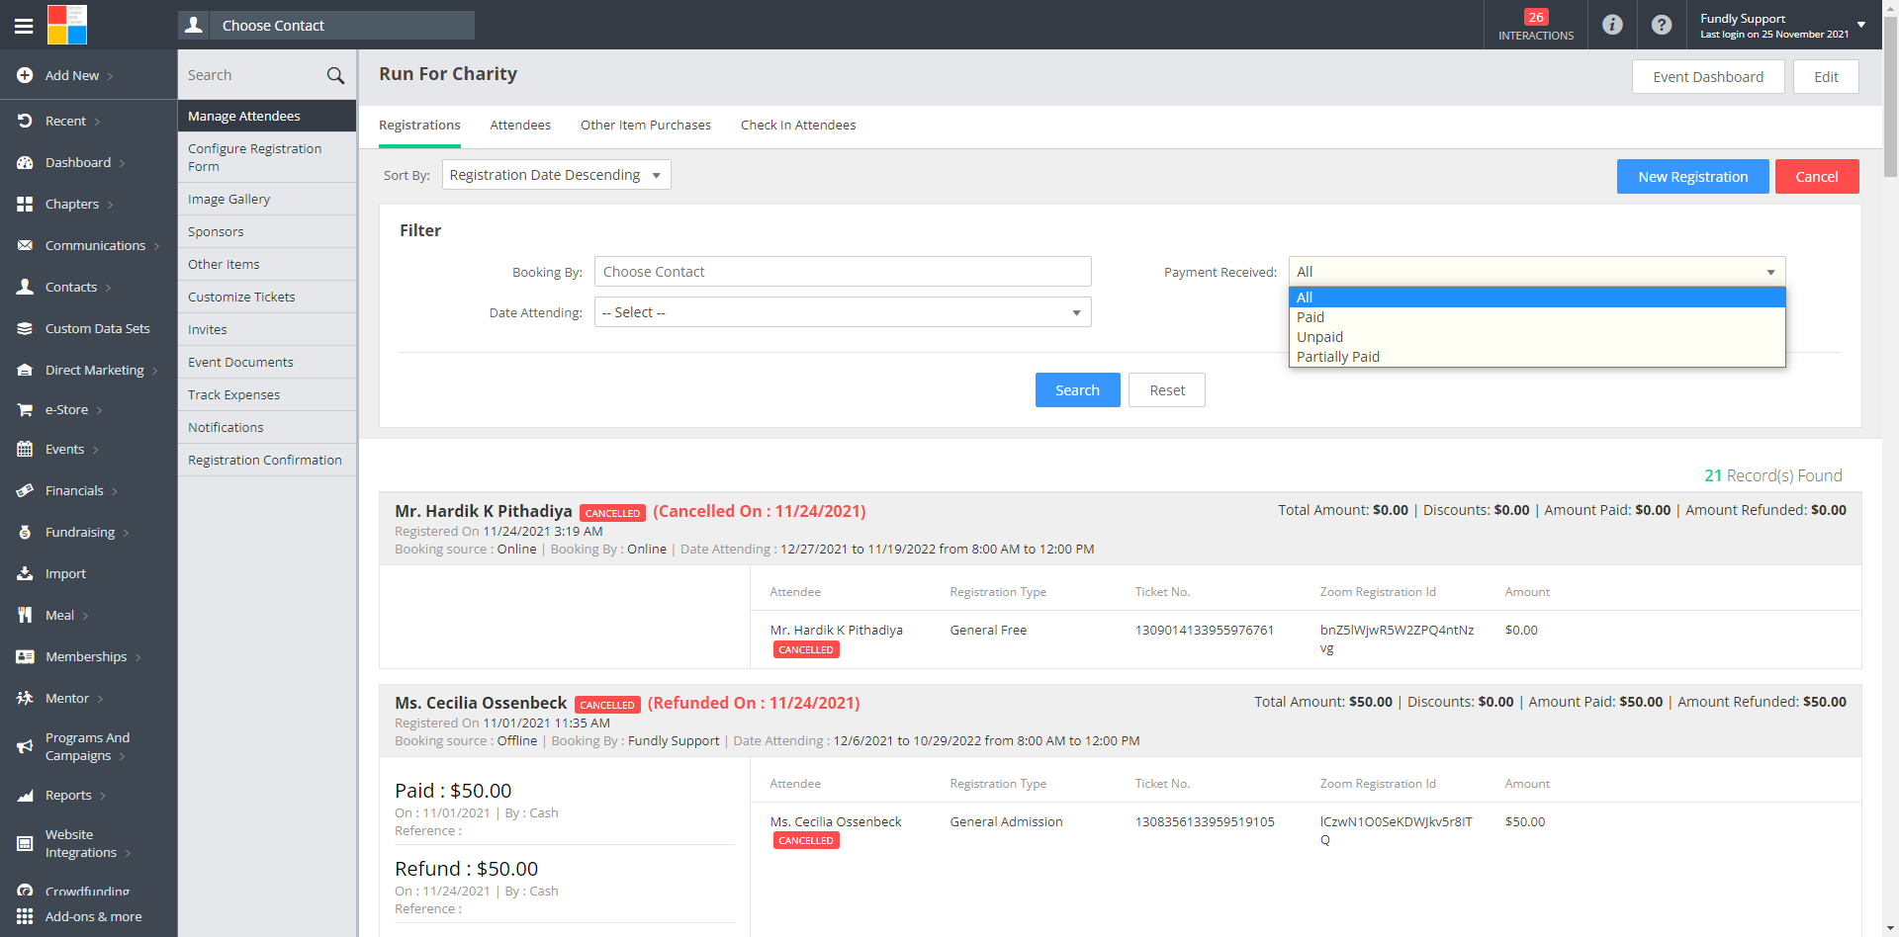This screenshot has width=1899, height=937.
Task: Click the Contacts person icon
Action: 25,287
